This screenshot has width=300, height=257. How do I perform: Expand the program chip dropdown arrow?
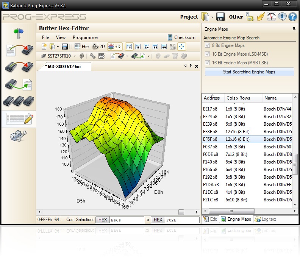pos(127,56)
